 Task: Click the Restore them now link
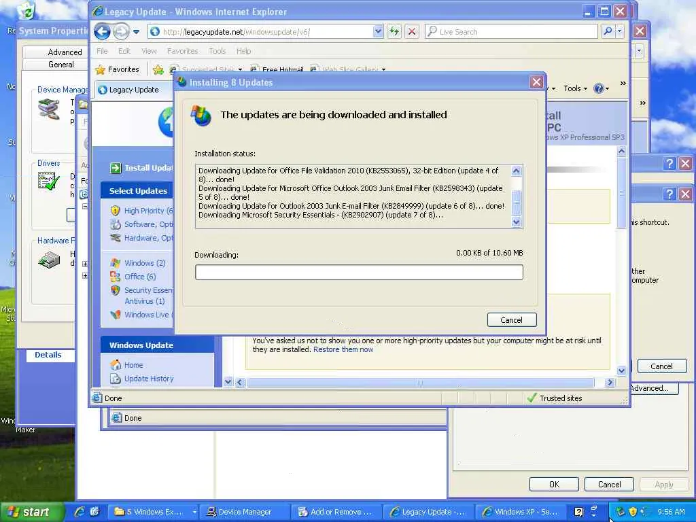click(x=343, y=349)
